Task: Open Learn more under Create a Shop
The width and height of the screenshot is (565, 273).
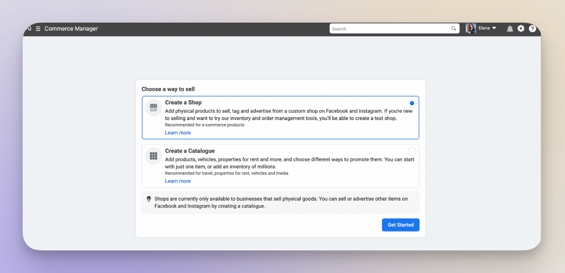Action: pyautogui.click(x=178, y=132)
